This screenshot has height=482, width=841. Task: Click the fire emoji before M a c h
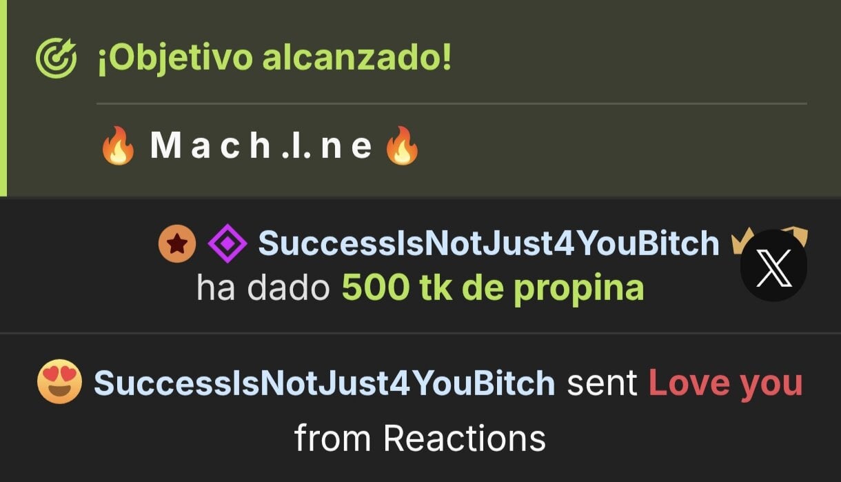(x=119, y=147)
